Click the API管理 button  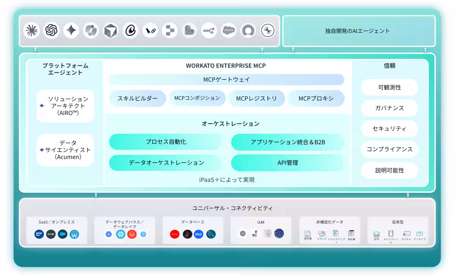(x=288, y=163)
